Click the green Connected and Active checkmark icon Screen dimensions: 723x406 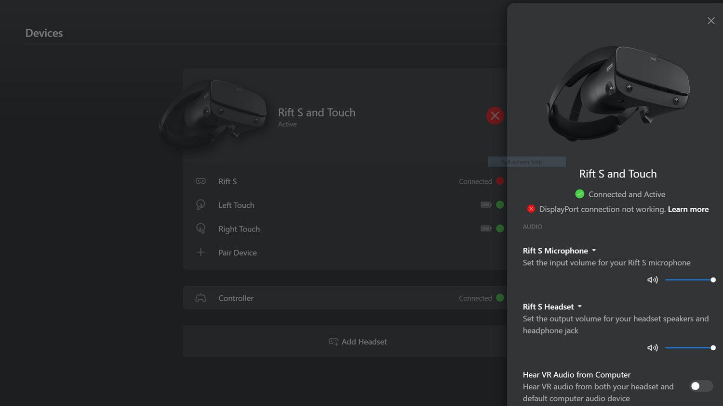pos(579,194)
